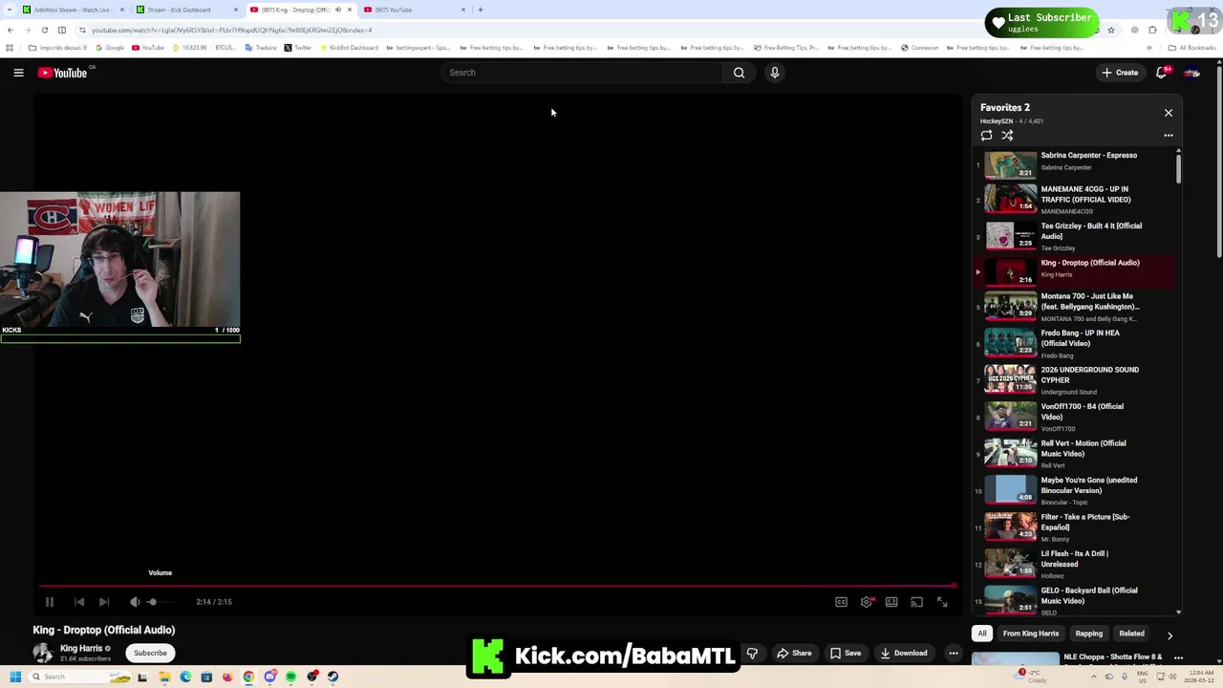Toggle closed captions on the player
Viewport: 1223px width, 688px height.
click(x=841, y=602)
